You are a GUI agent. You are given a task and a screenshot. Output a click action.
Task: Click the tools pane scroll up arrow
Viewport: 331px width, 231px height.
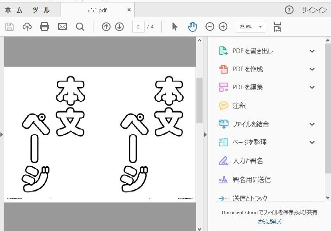(328, 40)
